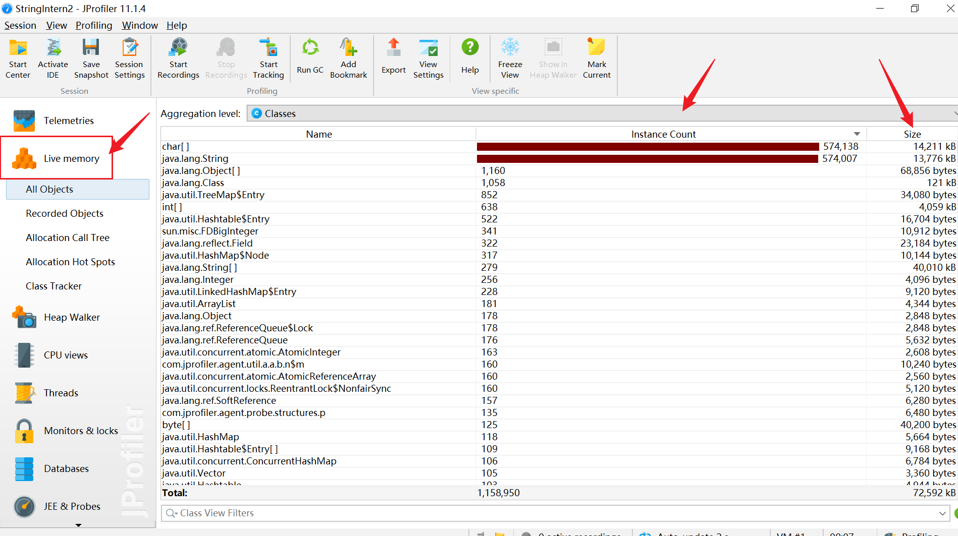This screenshot has height=536, width=958.
Task: Open the Window menu
Action: click(x=140, y=25)
